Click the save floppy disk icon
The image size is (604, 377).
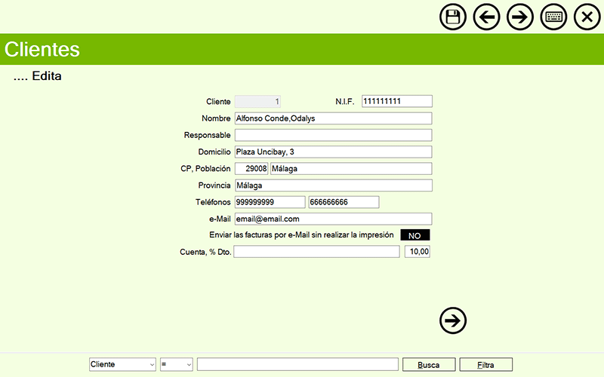tap(453, 17)
